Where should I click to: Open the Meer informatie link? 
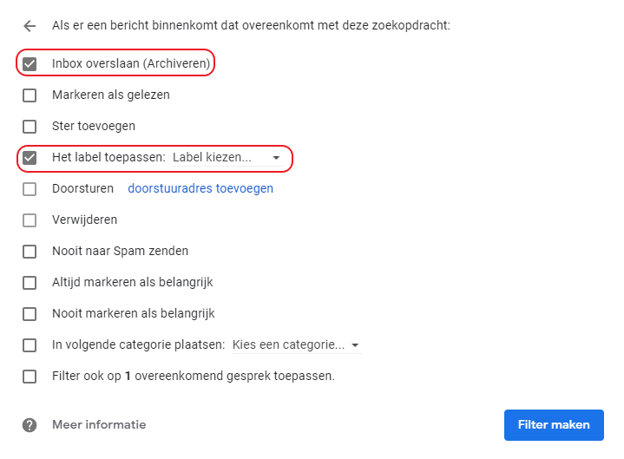point(99,425)
